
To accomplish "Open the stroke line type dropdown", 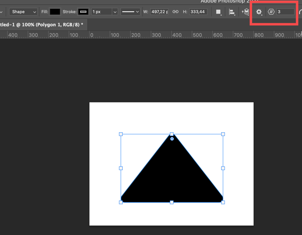I will pos(130,12).
